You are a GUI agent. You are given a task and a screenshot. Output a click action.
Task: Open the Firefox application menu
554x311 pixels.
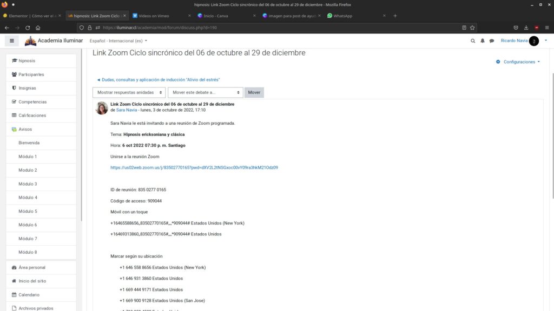pos(547,28)
